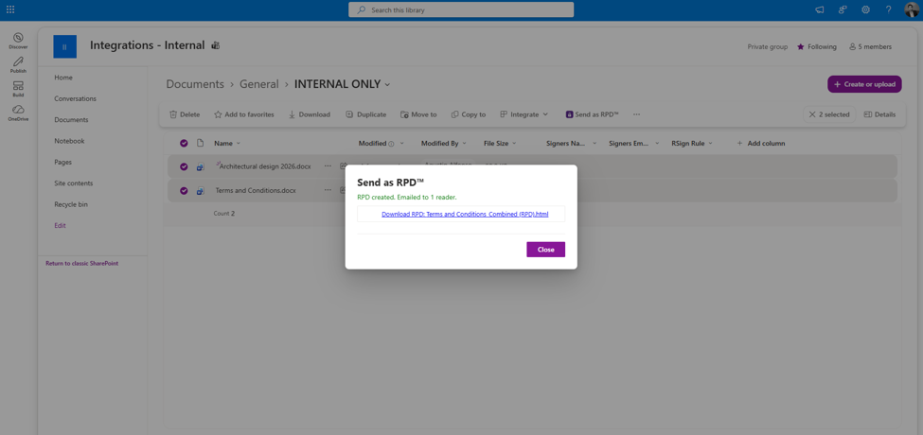The width and height of the screenshot is (923, 435).
Task: Open Conversations in site navigation
Action: 76,98
